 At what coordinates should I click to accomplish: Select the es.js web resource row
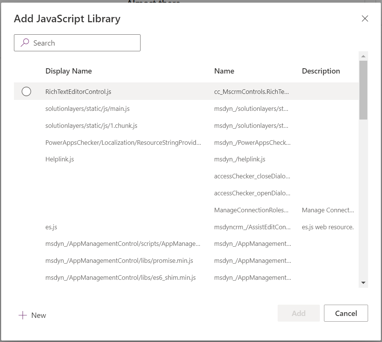(51, 227)
